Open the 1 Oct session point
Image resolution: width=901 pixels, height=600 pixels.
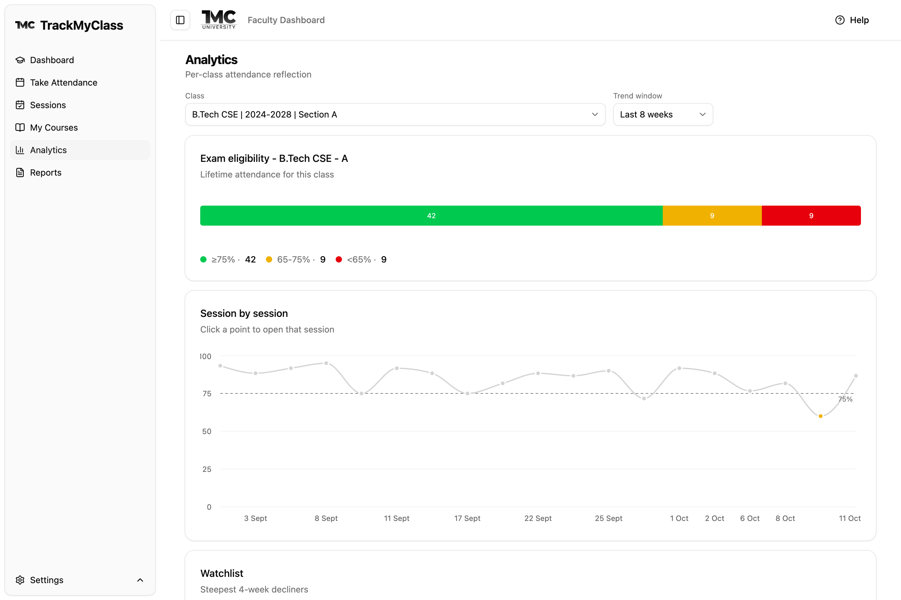(x=679, y=368)
